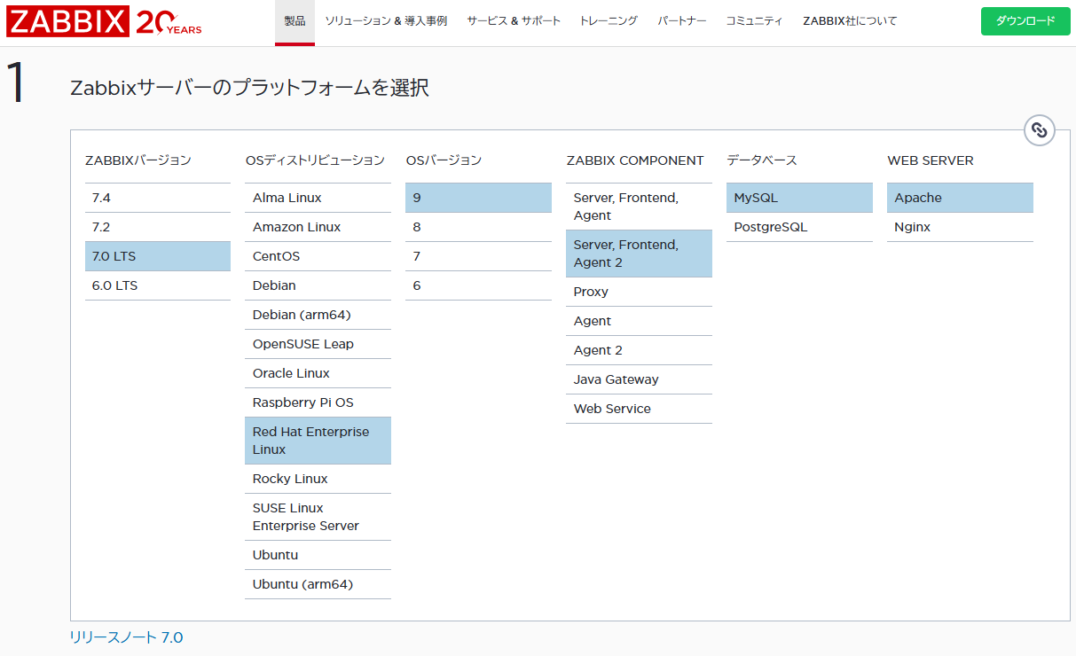Select Zabbix version 6.0 LTS
Image resolution: width=1076 pixels, height=656 pixels.
click(158, 285)
